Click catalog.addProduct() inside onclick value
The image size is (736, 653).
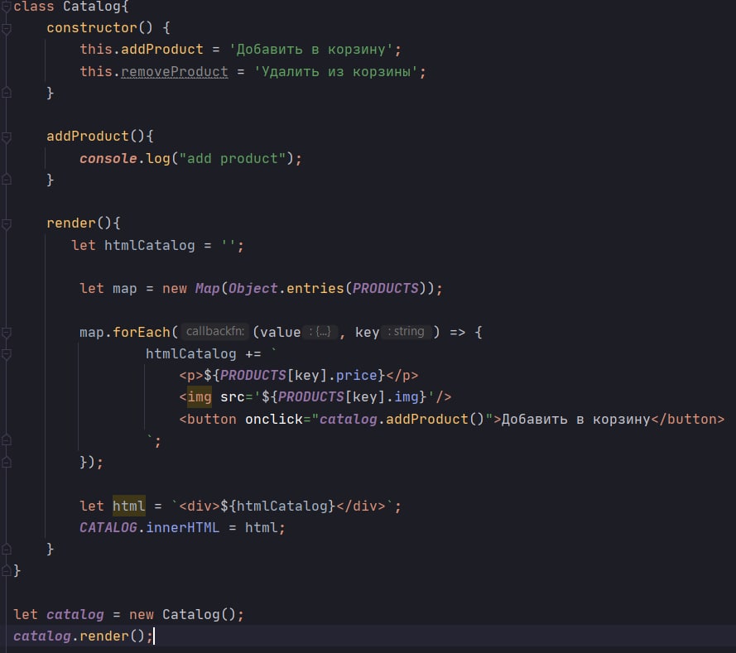tap(402, 419)
